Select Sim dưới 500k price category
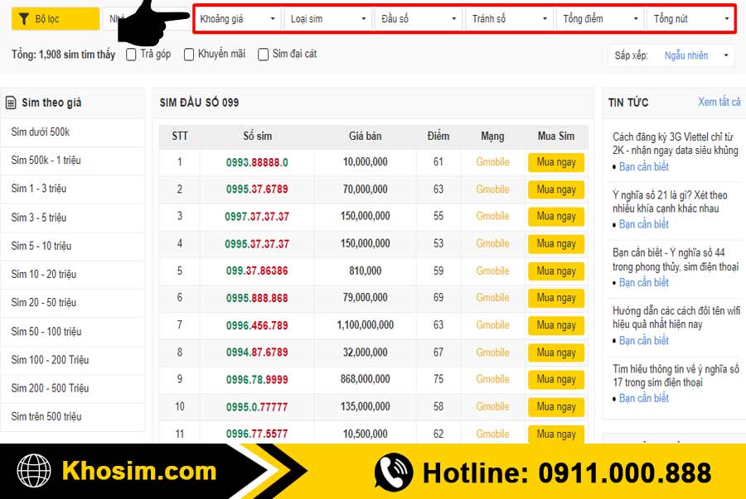Screen dimensions: 746x499 click(x=41, y=132)
